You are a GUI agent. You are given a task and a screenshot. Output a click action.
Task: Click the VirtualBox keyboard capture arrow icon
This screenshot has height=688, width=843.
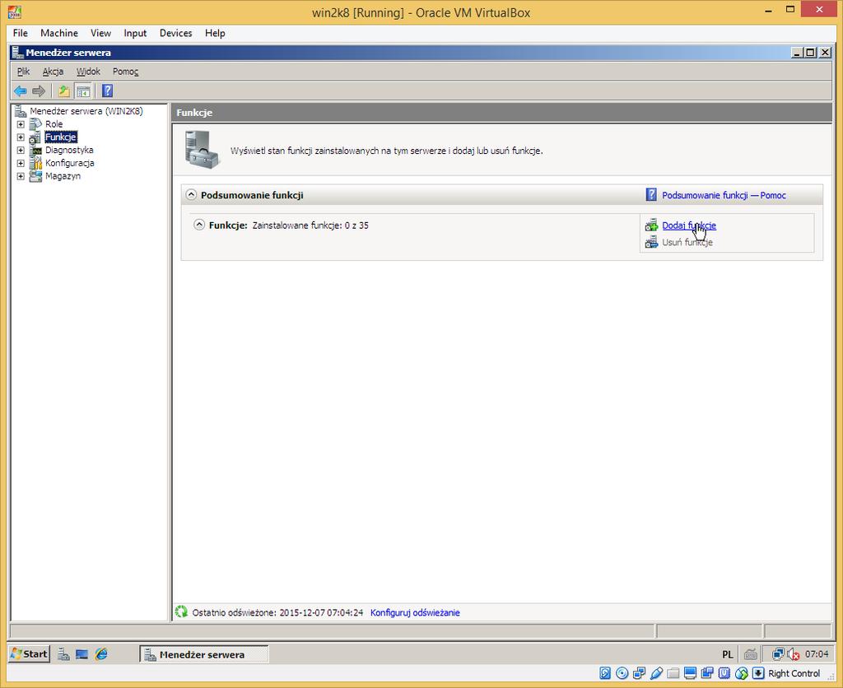click(x=758, y=673)
